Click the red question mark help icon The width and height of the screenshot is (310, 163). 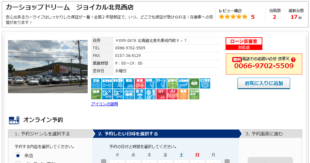click(293, 60)
